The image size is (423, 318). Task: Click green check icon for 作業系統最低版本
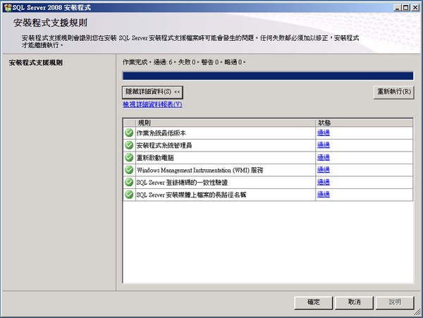(x=129, y=133)
